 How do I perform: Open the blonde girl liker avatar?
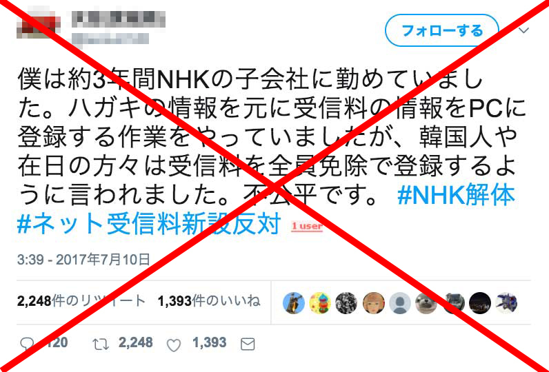click(x=373, y=303)
